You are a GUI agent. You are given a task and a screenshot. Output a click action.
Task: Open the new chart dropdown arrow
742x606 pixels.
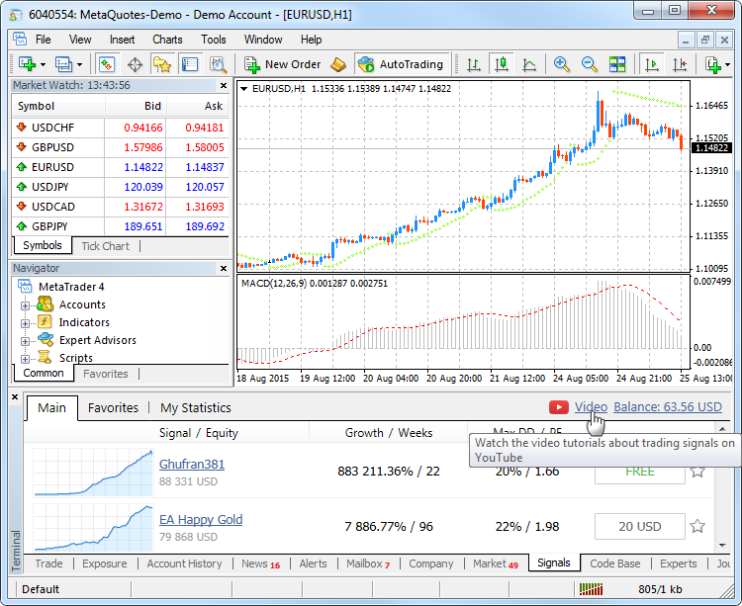coord(41,64)
